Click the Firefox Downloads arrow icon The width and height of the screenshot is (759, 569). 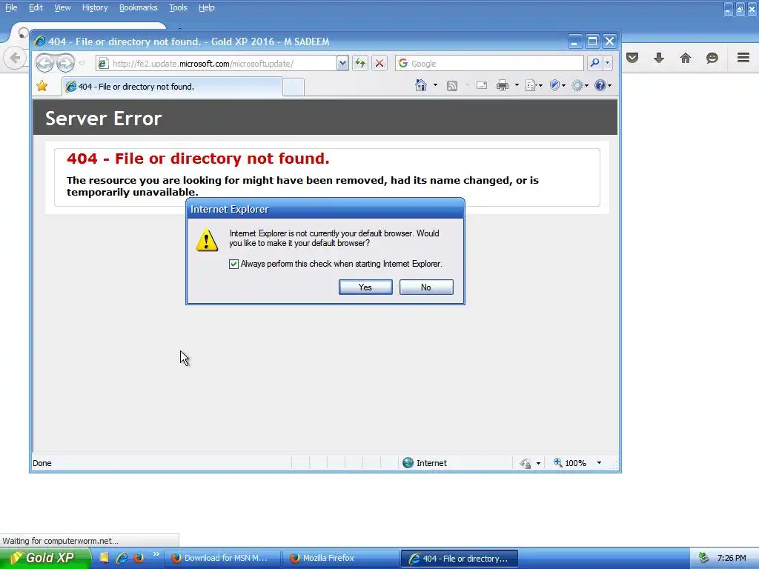(x=659, y=58)
